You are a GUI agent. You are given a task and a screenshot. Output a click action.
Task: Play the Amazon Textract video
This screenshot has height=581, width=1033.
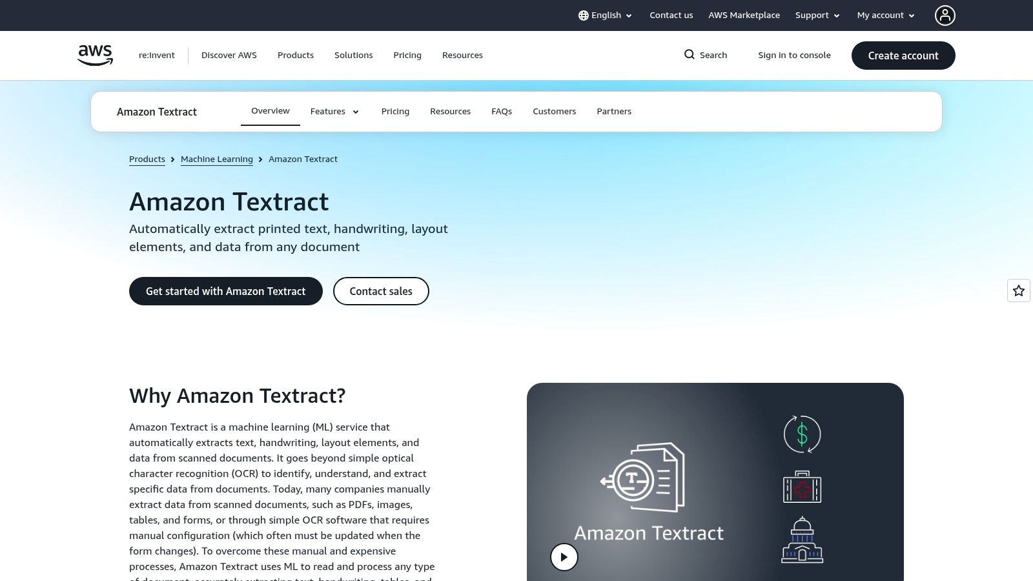[564, 557]
